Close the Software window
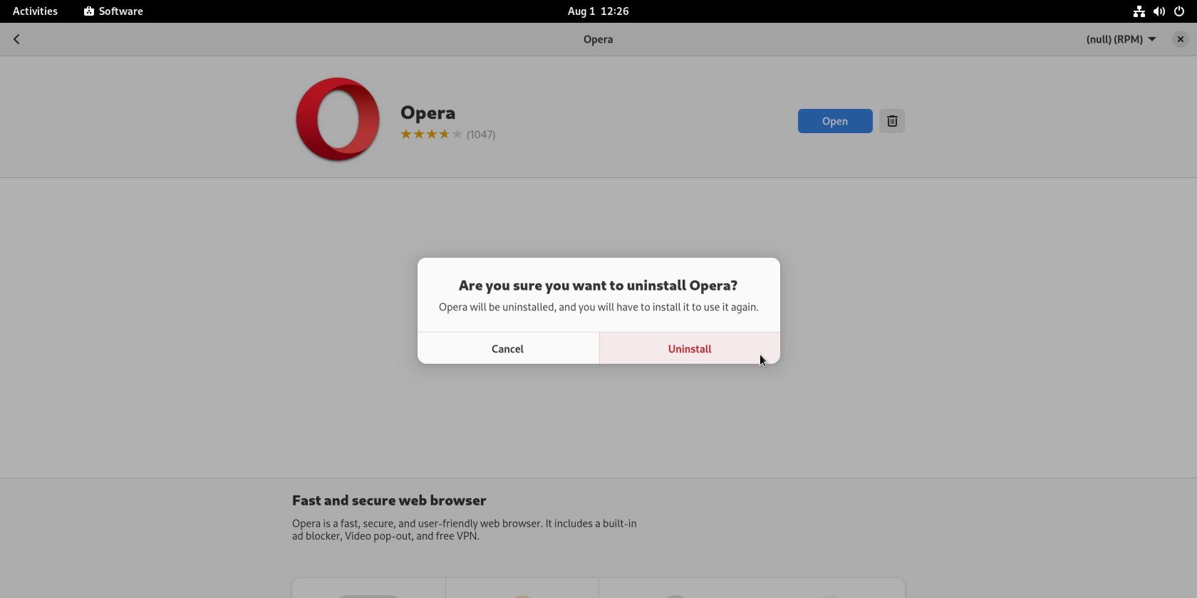Viewport: 1197px width, 598px height. [x=1181, y=39]
